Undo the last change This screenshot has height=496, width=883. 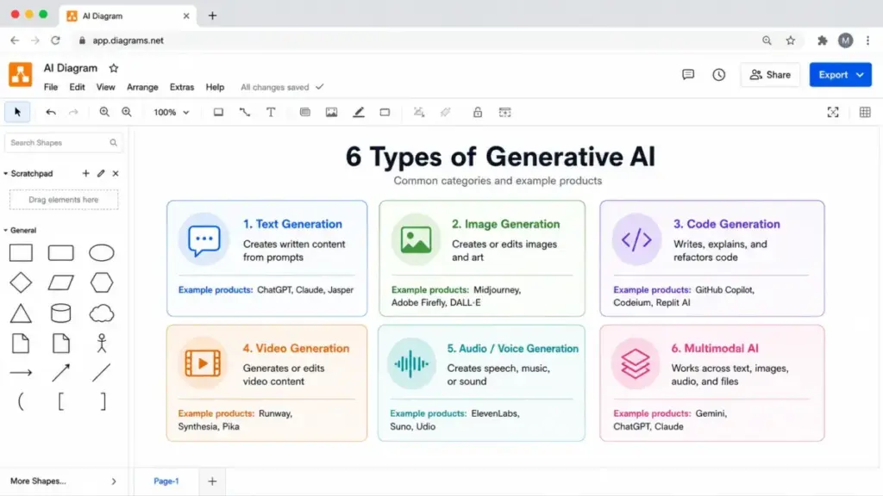[51, 112]
